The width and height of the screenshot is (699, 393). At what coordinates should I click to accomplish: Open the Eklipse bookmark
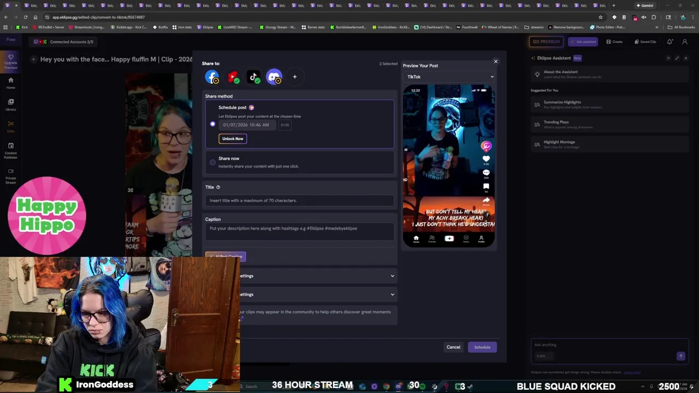click(x=205, y=27)
